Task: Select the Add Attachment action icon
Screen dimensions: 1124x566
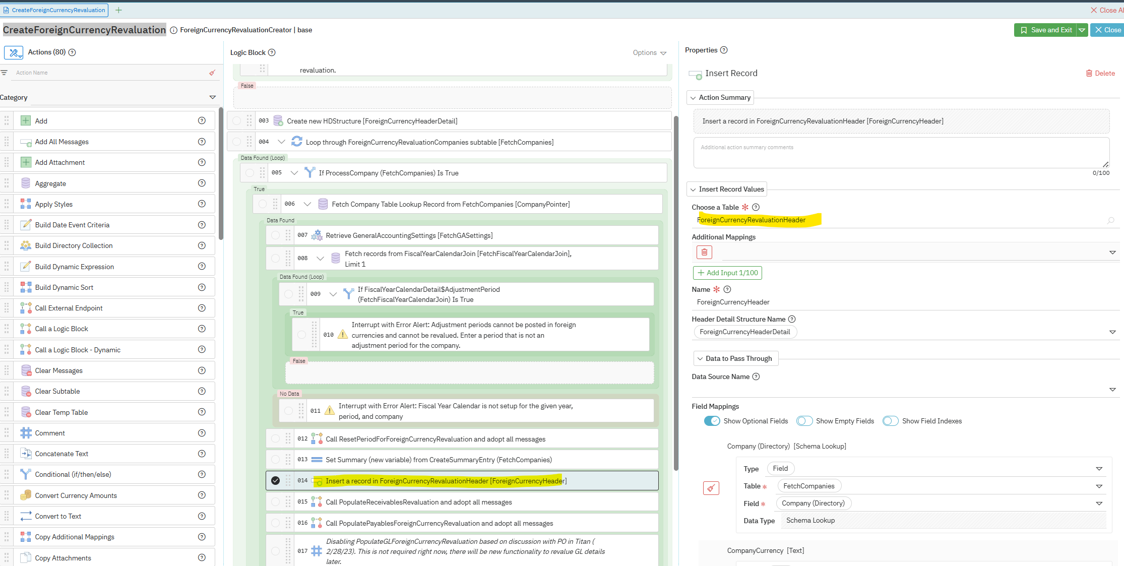Action: coord(26,162)
